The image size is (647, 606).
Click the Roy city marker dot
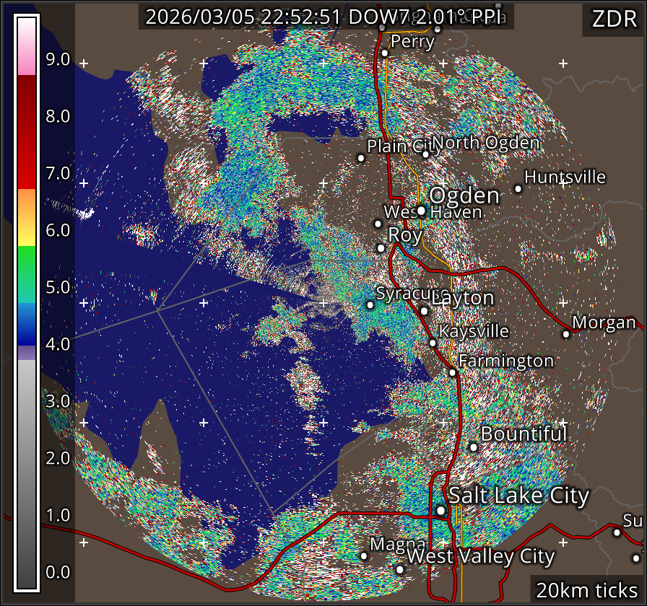pos(381,248)
